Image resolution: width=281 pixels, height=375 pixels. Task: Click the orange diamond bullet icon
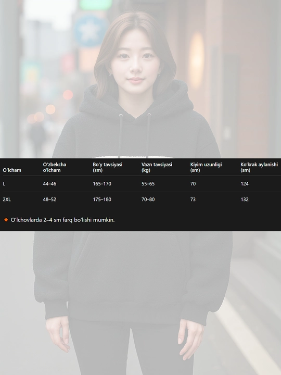(x=6, y=220)
